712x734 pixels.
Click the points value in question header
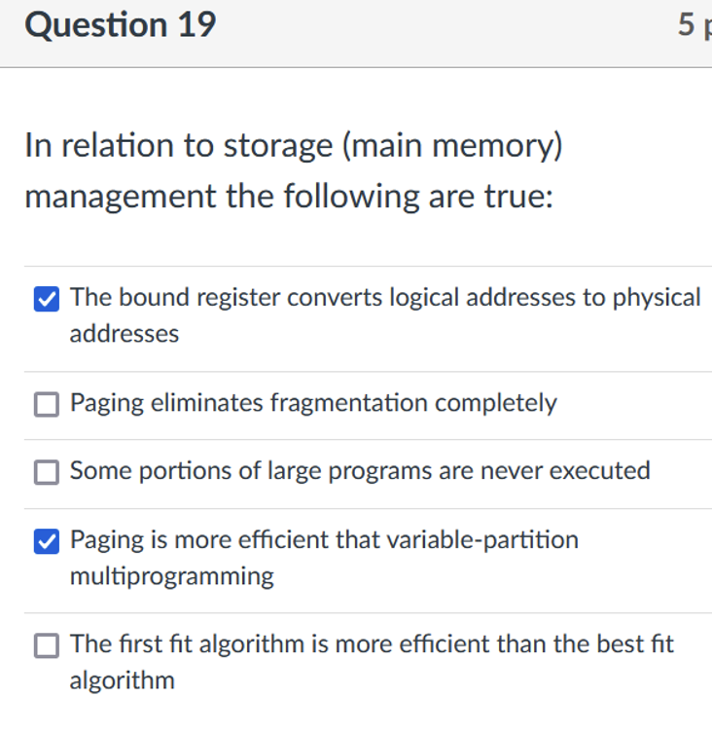click(x=695, y=24)
